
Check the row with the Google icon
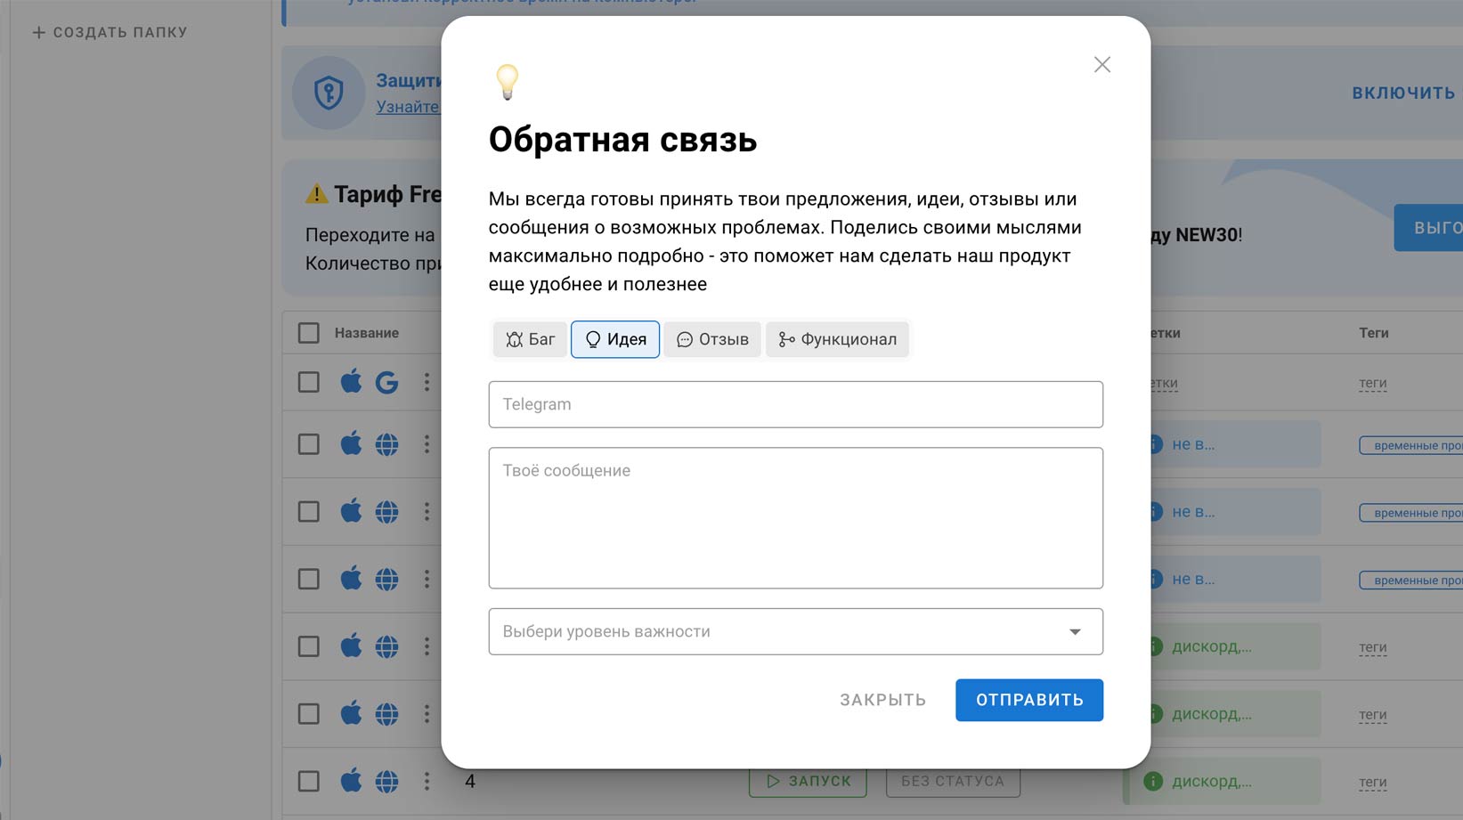(308, 383)
